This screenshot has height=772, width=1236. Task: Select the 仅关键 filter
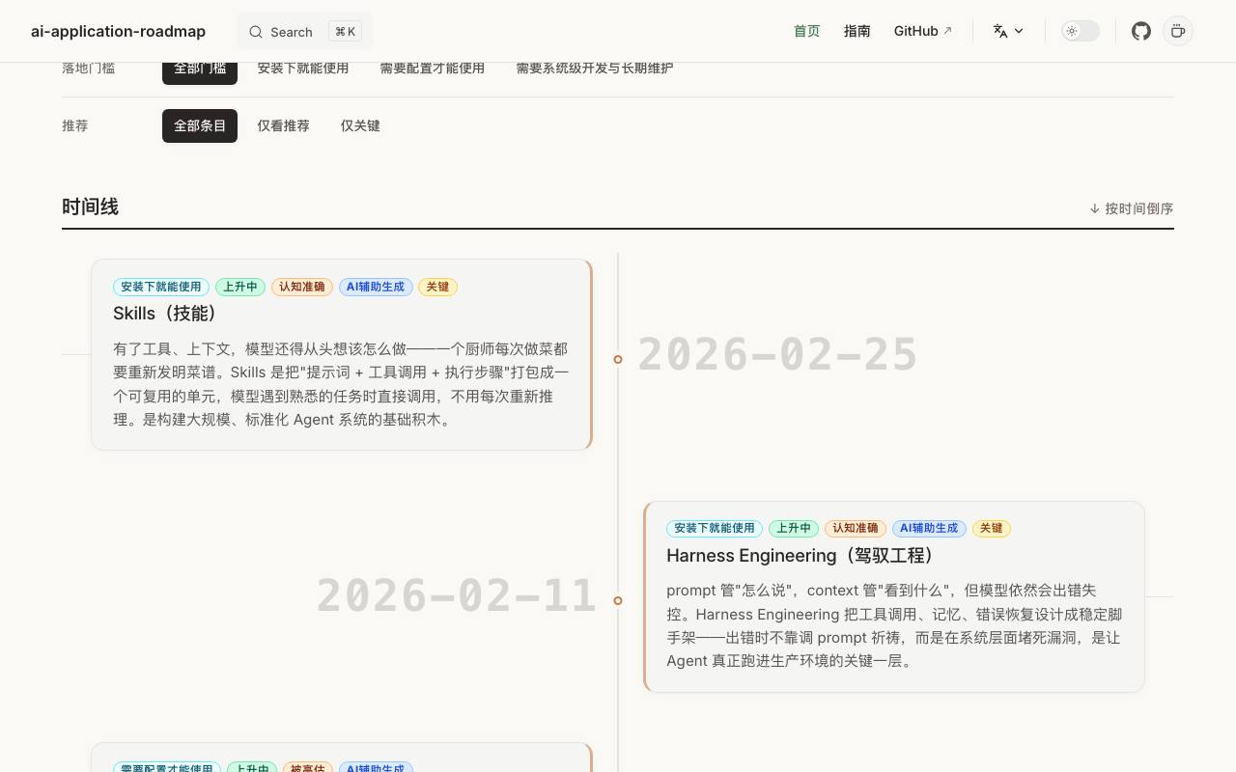tap(360, 125)
